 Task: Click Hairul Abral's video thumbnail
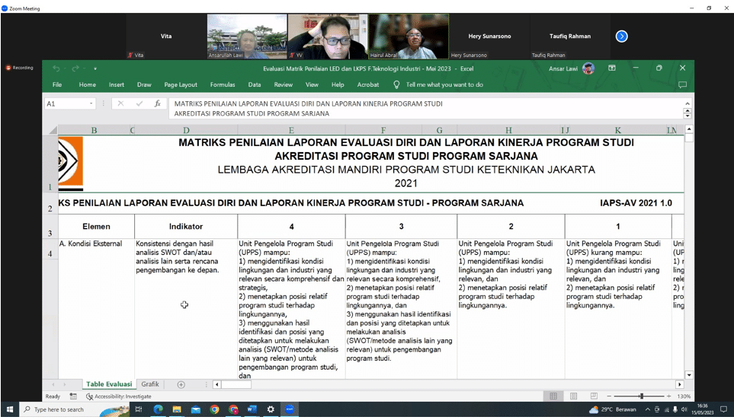[409, 37]
